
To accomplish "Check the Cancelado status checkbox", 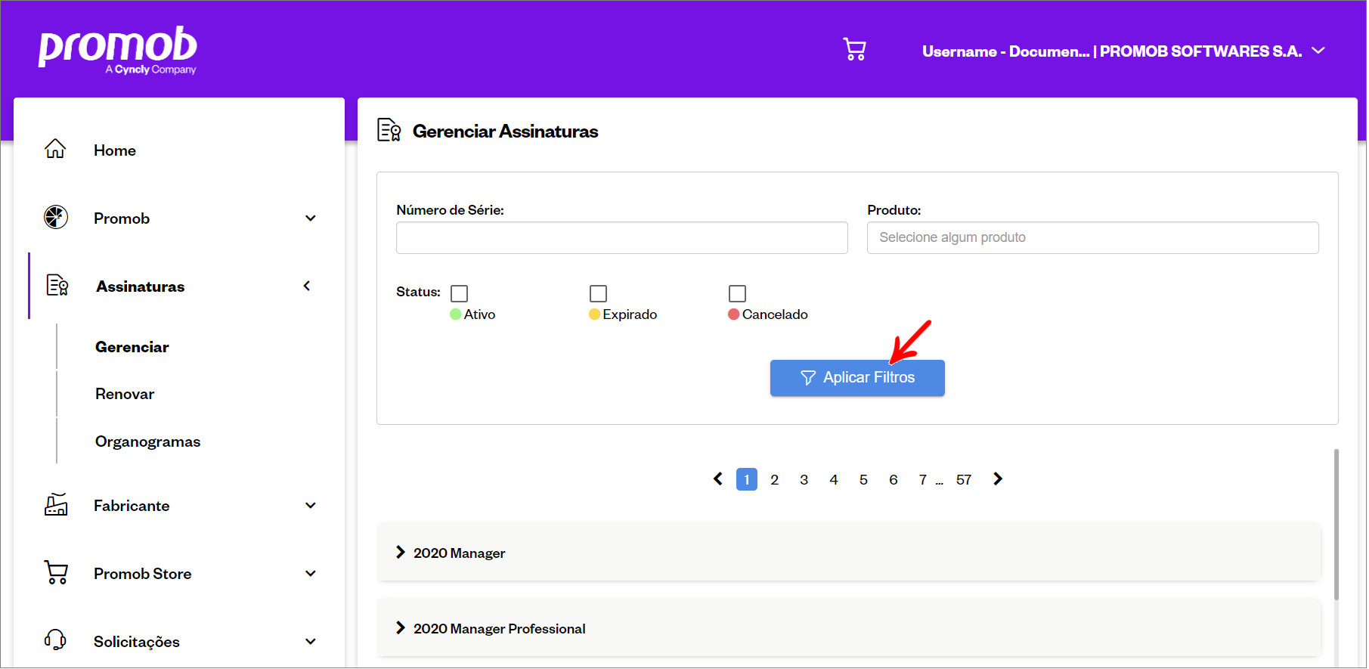I will [x=737, y=293].
